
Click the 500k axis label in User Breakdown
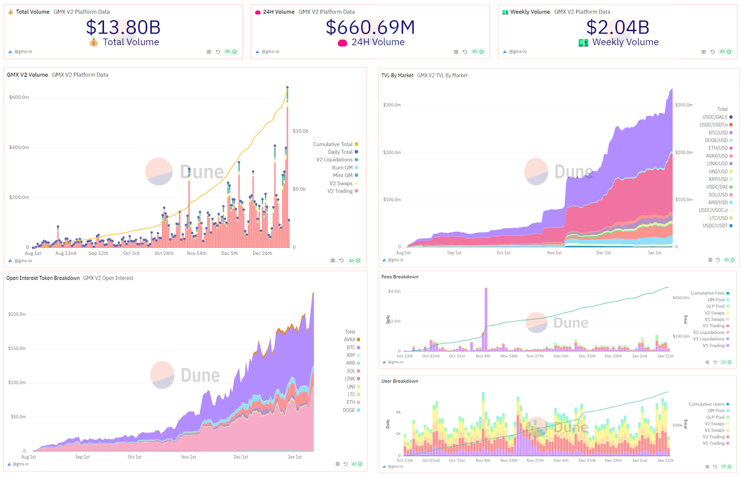(678, 425)
